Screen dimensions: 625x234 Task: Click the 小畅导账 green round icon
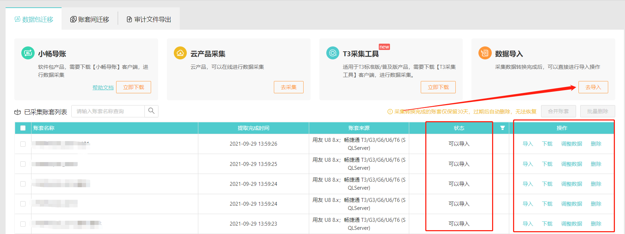pos(28,53)
